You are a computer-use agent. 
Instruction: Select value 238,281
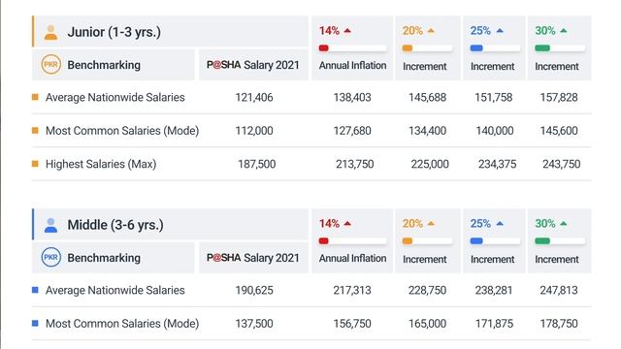pos(494,291)
